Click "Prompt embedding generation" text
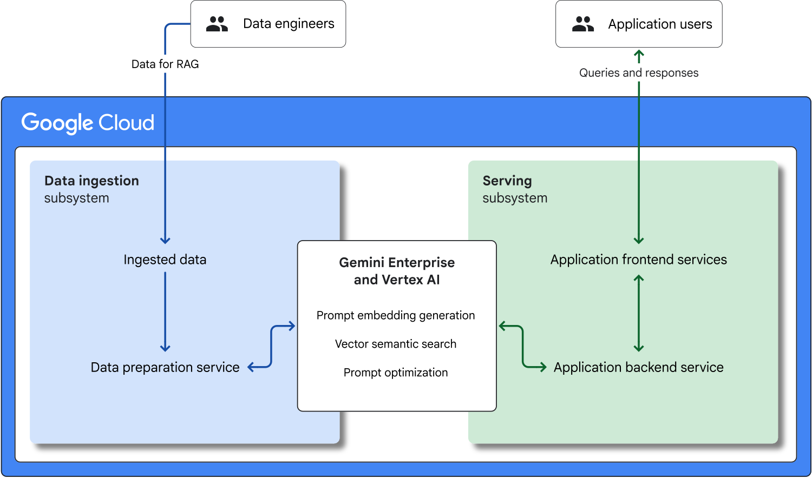812x478 pixels. coord(396,315)
